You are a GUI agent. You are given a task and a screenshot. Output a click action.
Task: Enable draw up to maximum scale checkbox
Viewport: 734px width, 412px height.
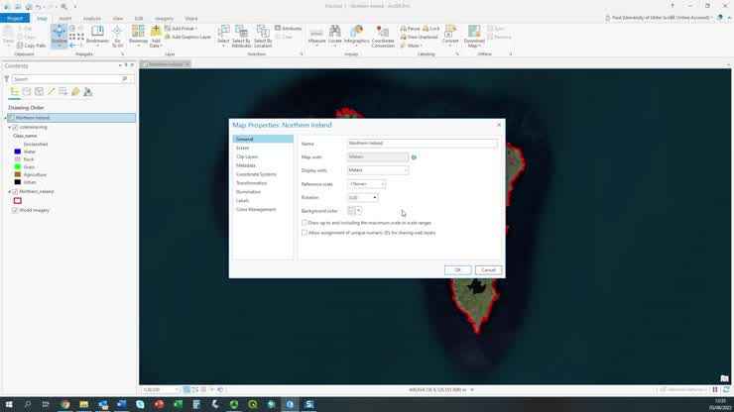tap(305, 223)
